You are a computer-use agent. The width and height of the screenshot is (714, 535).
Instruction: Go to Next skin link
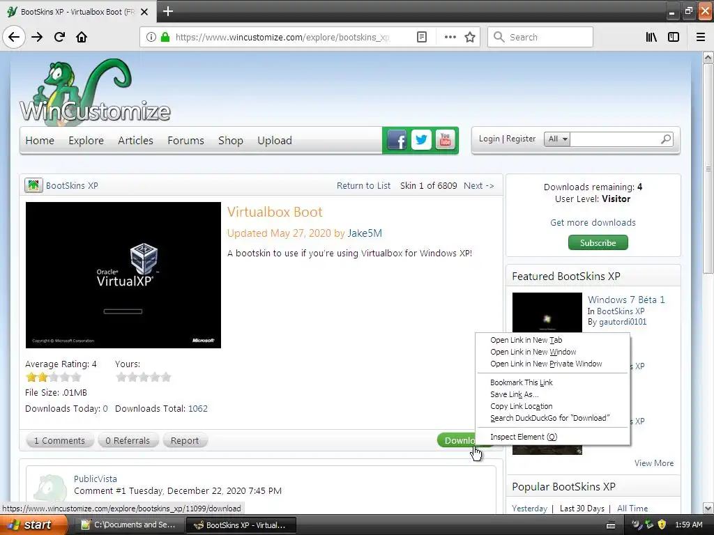(478, 185)
